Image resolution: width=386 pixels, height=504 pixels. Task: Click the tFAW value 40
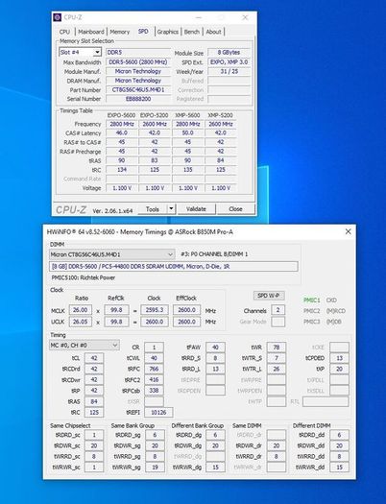point(215,348)
